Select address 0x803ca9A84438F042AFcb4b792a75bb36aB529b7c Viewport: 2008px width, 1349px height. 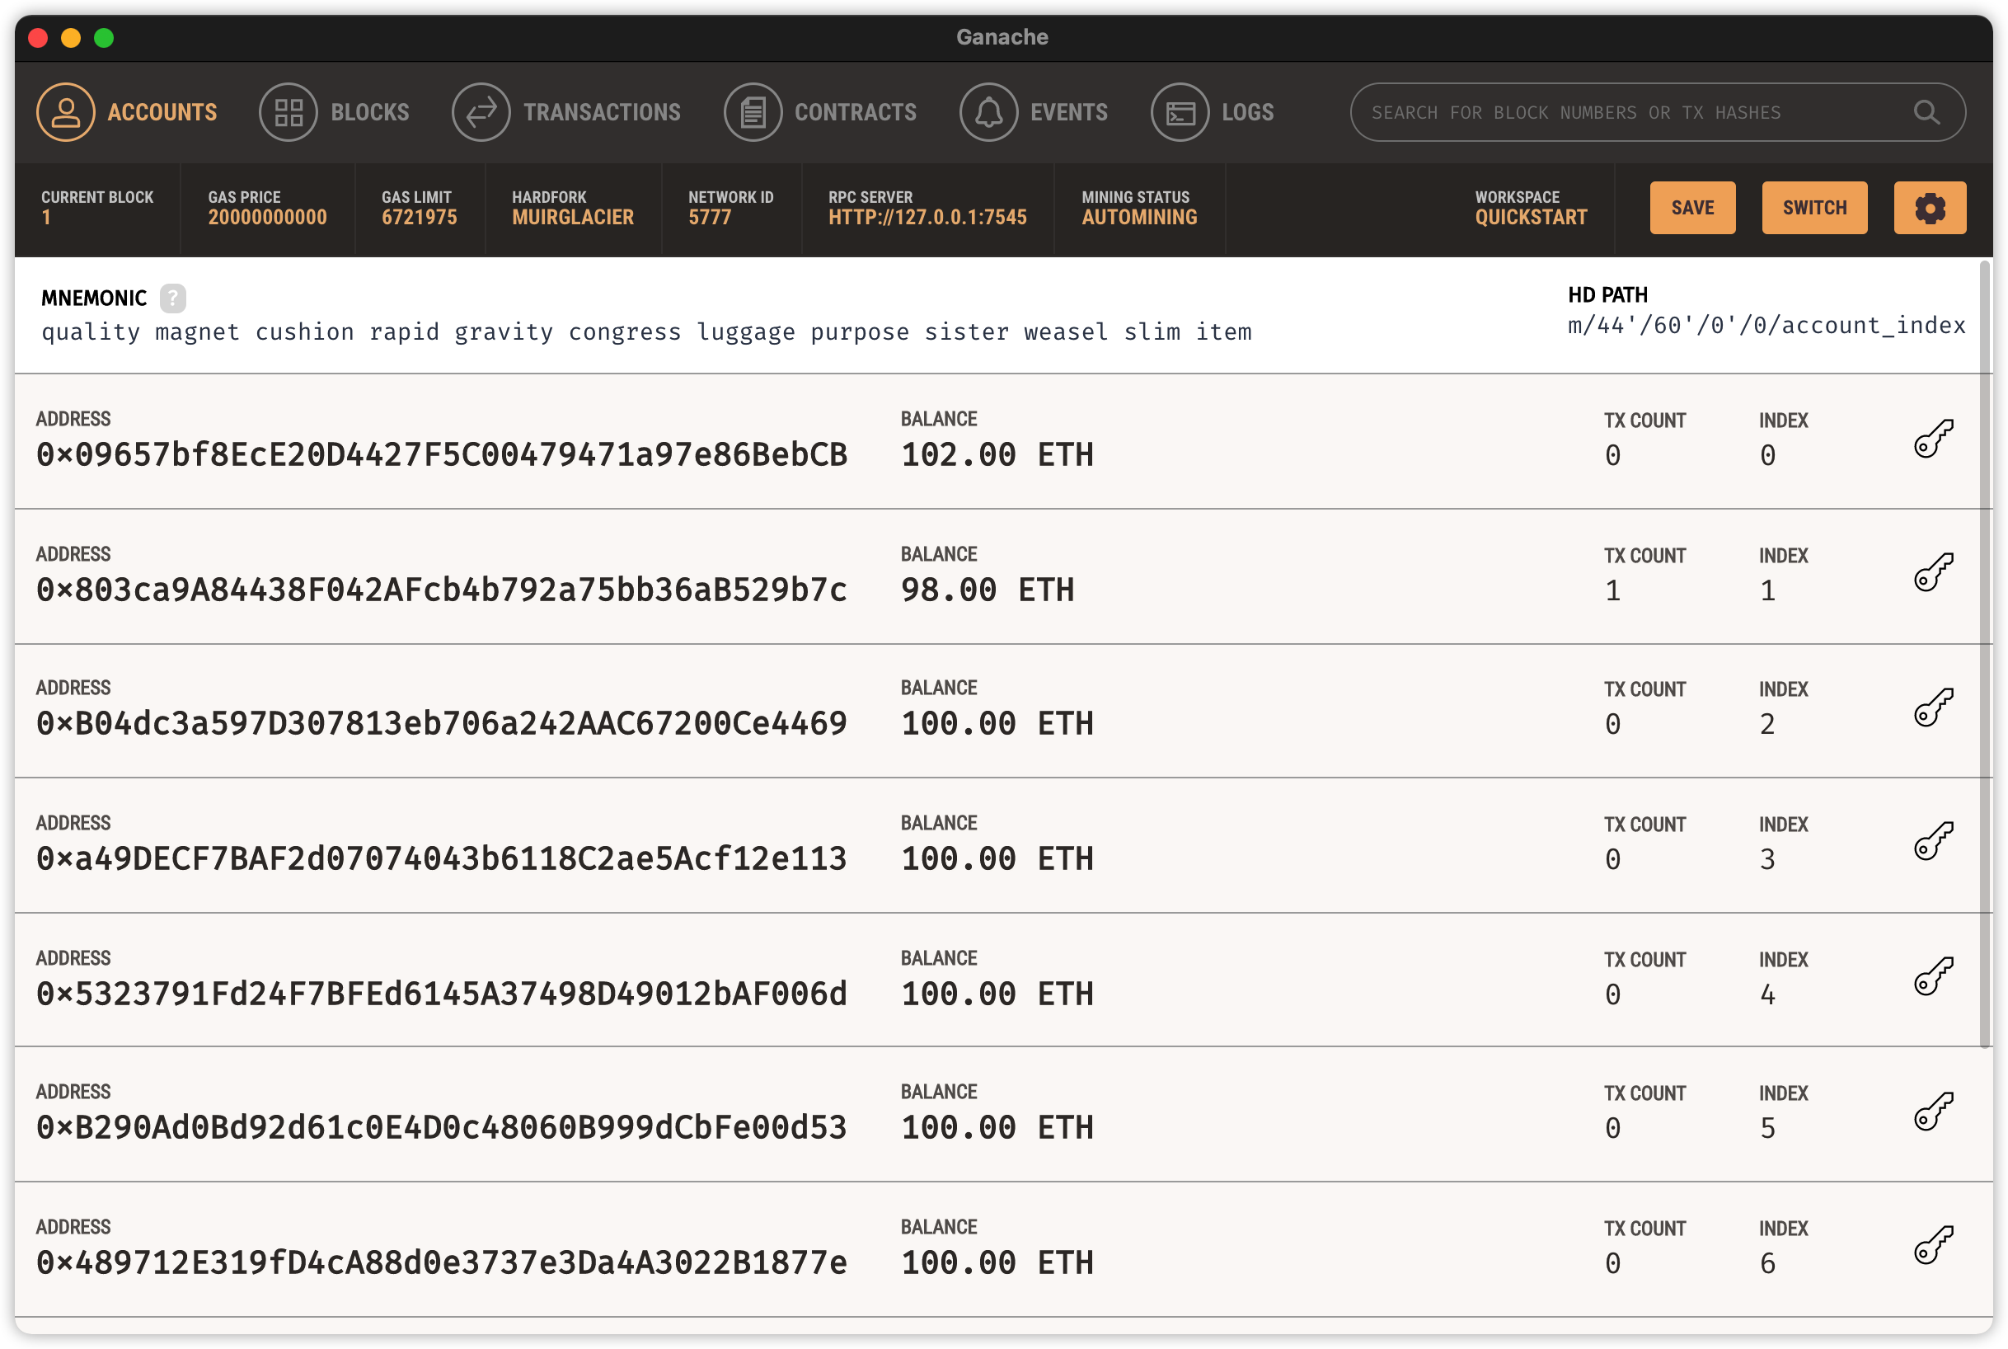[442, 590]
